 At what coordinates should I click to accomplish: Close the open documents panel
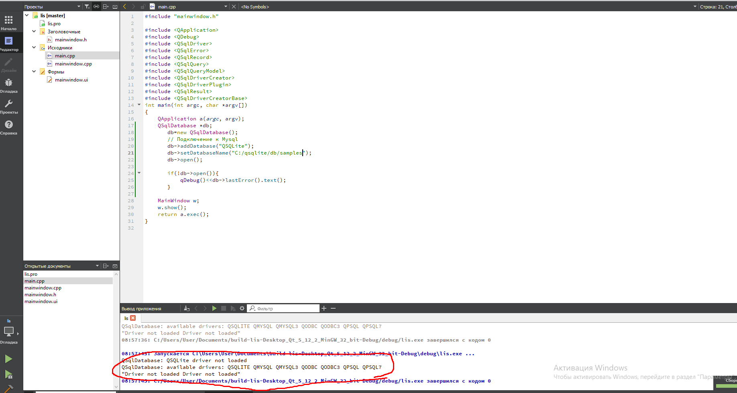pyautogui.click(x=115, y=266)
